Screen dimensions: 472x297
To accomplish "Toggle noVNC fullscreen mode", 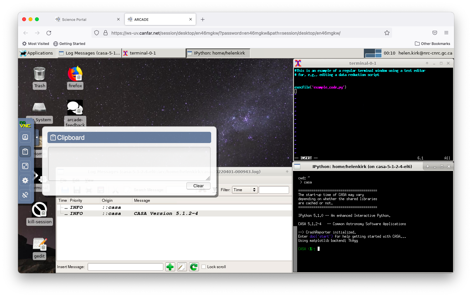I will (x=25, y=166).
